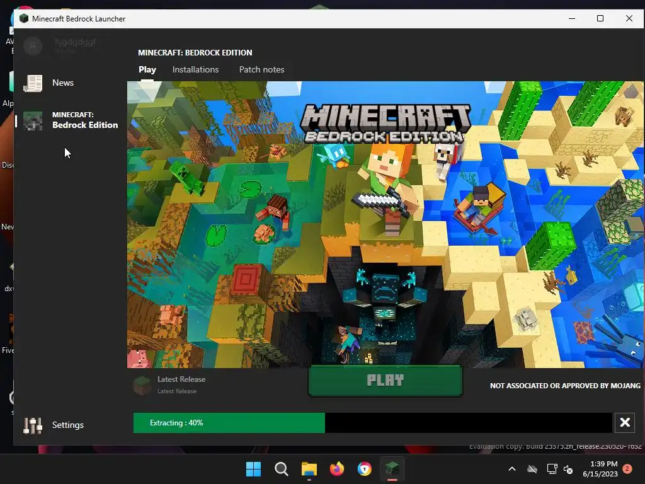Minimize the Minecraft Bedrock Launcher window
Viewport: 645px width, 484px height.
pos(572,18)
